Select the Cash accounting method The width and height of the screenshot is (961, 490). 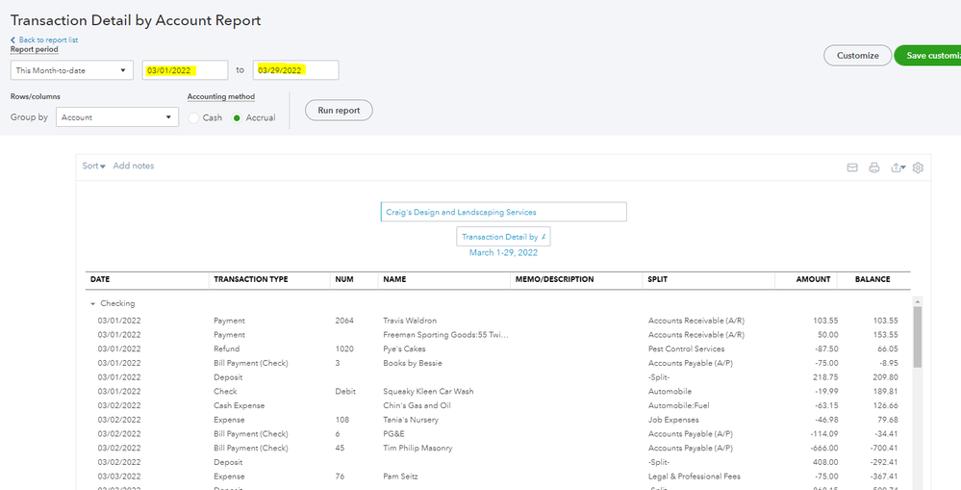(x=194, y=117)
